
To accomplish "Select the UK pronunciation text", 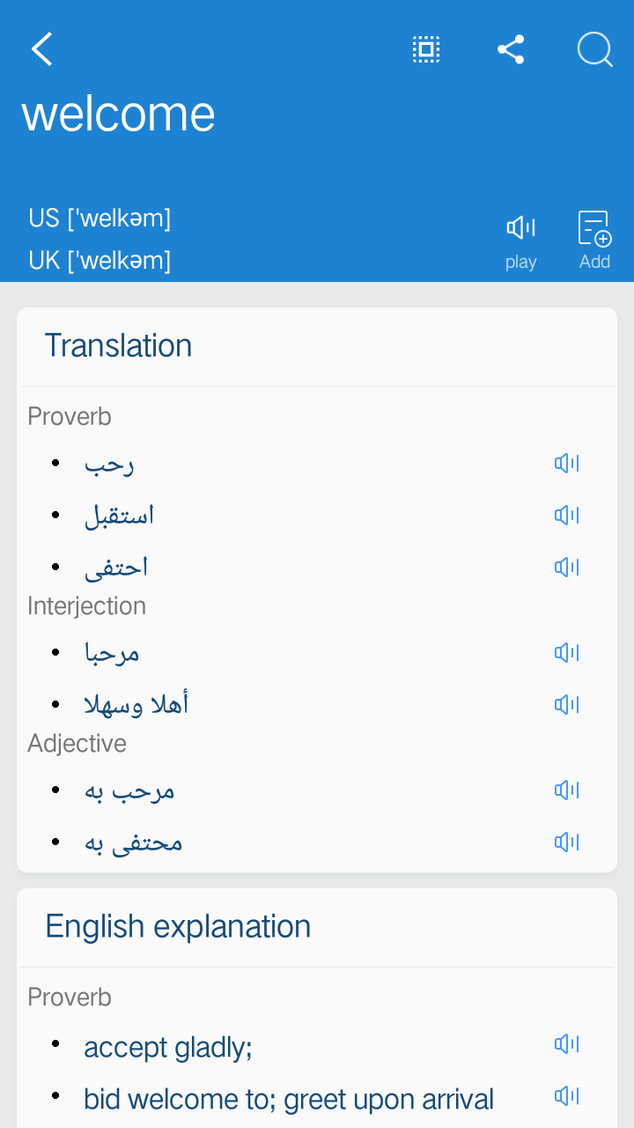I will (x=100, y=260).
